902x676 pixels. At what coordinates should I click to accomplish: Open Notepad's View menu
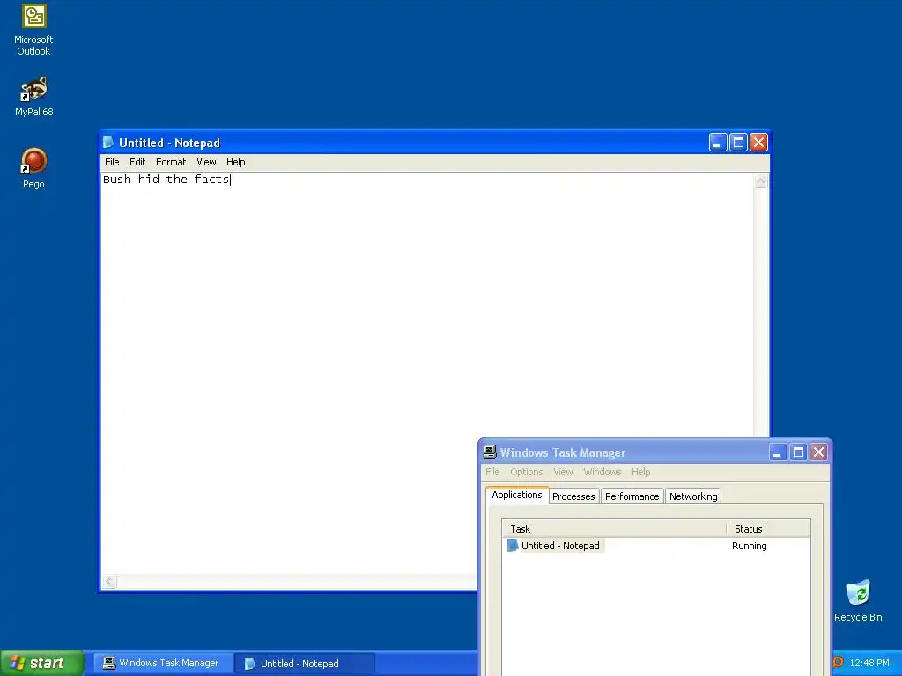click(x=206, y=162)
